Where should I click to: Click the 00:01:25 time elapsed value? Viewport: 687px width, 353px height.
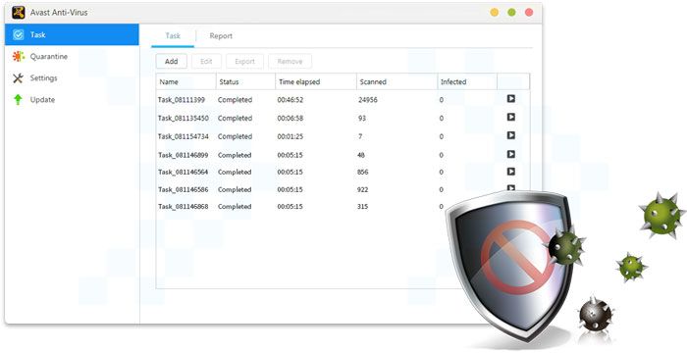point(291,136)
